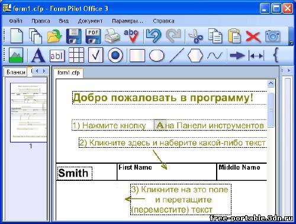
Task: Click the right panel's scroll-right arrow
Action: (289, 70)
